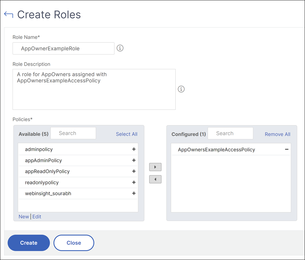Click the New policy link

coord(24,217)
